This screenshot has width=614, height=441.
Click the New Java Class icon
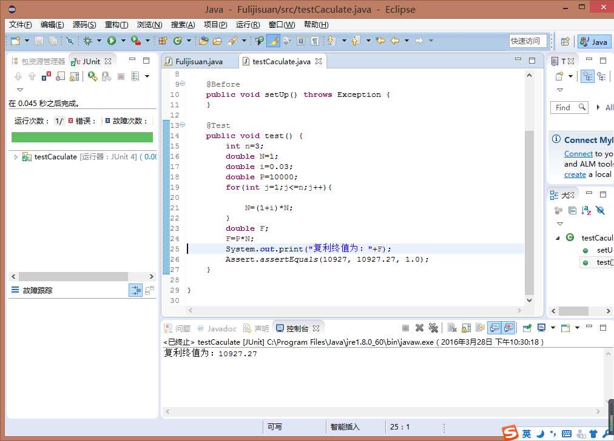177,41
